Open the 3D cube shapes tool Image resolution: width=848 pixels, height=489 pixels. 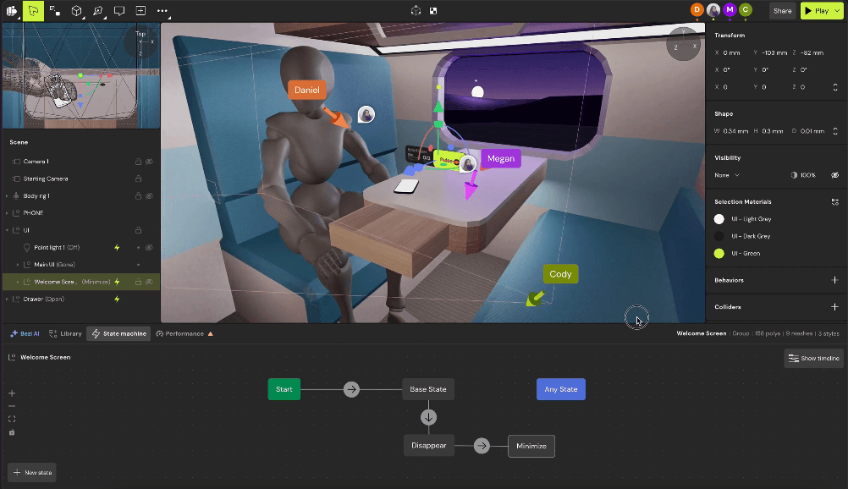point(77,11)
